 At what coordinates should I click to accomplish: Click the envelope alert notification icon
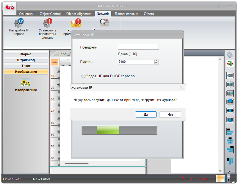[x=76, y=23]
